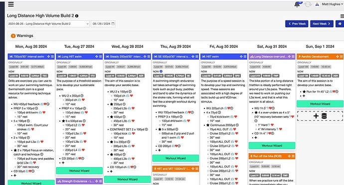
Task: Click move icon on Friday HIIT swim
Action: (x=241, y=57)
